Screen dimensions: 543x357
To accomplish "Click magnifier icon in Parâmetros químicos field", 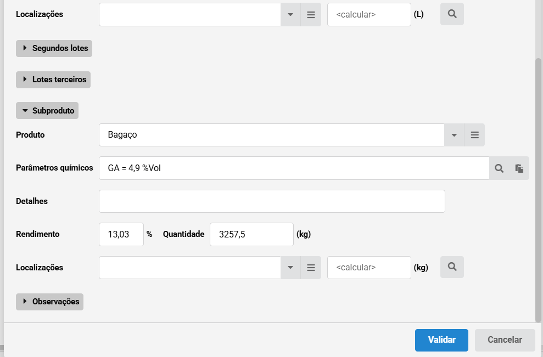I will pyautogui.click(x=499, y=168).
